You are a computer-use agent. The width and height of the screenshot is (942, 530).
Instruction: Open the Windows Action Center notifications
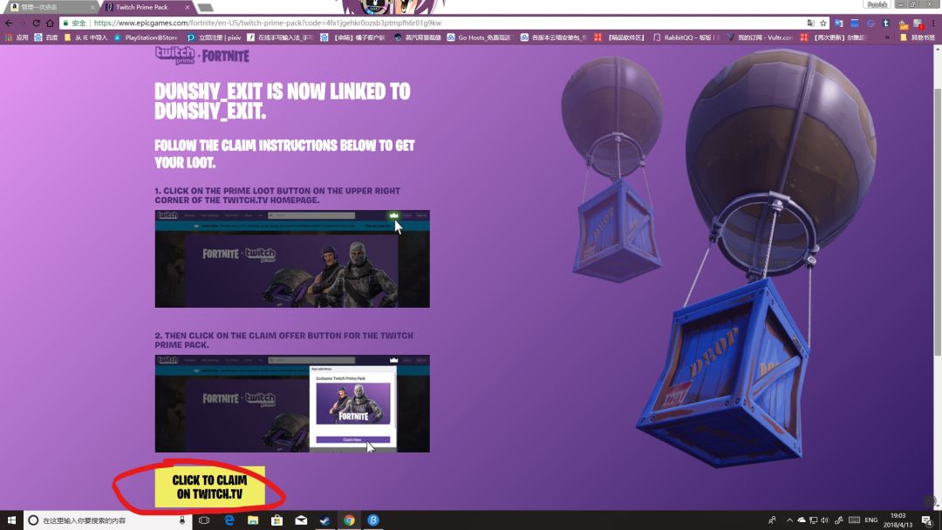point(927,520)
